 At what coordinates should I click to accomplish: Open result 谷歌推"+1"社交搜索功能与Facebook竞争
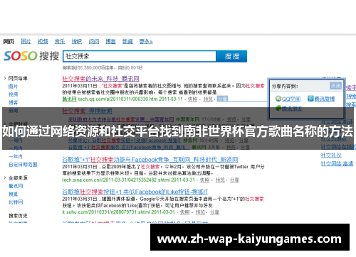click(x=150, y=160)
